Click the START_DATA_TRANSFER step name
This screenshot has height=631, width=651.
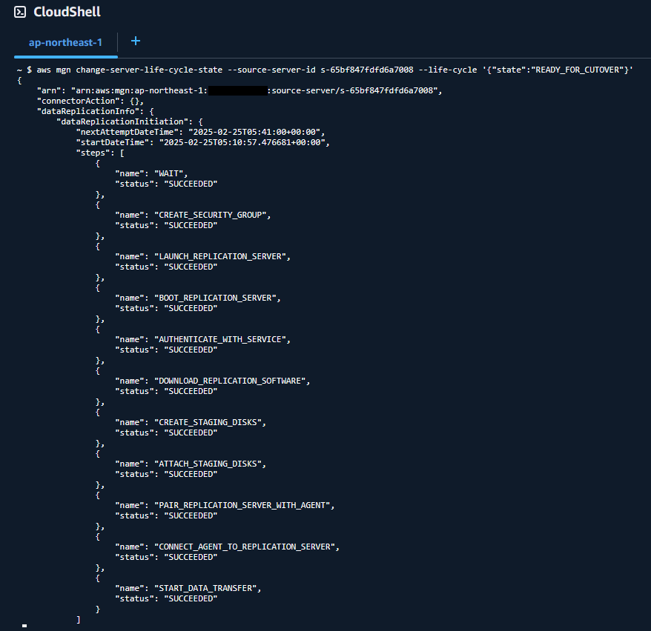205,588
